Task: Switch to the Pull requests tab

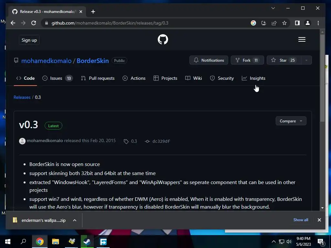Action: (x=98, y=78)
